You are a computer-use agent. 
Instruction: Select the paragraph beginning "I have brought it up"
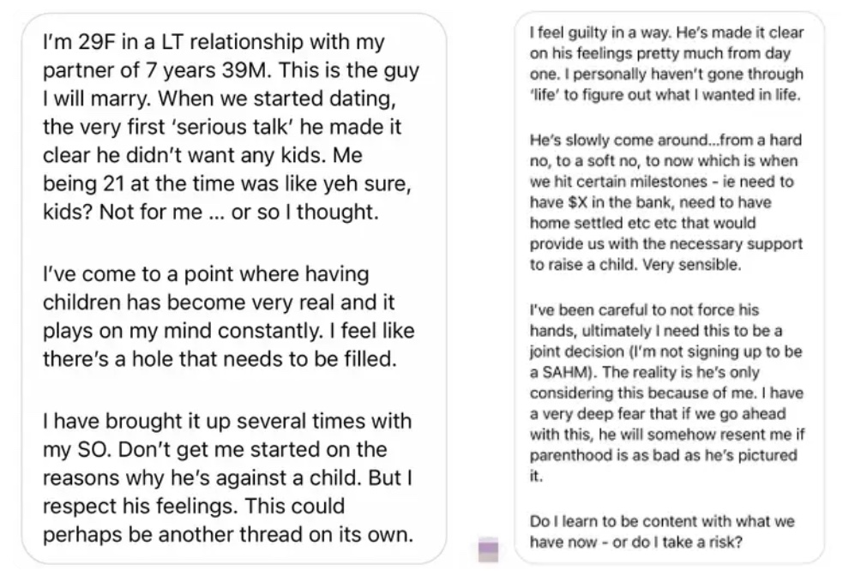coord(228,477)
